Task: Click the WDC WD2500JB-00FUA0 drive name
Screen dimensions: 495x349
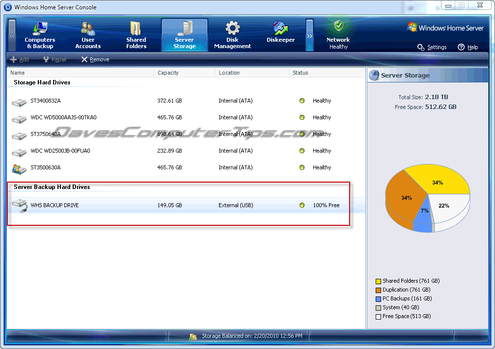Action: 60,151
